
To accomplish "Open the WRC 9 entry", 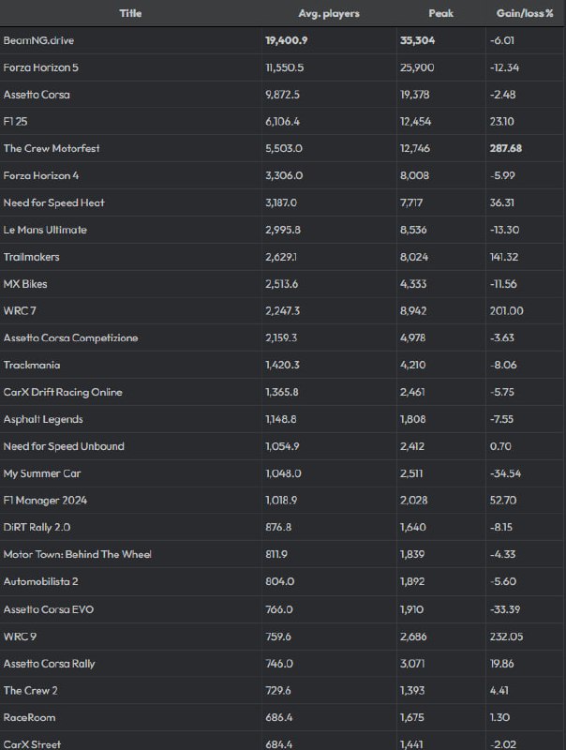I will coord(20,637).
